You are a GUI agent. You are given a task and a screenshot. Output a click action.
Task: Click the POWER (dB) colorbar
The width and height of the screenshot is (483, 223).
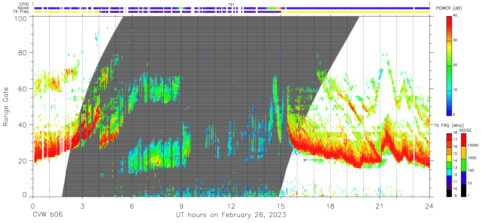tap(449, 65)
